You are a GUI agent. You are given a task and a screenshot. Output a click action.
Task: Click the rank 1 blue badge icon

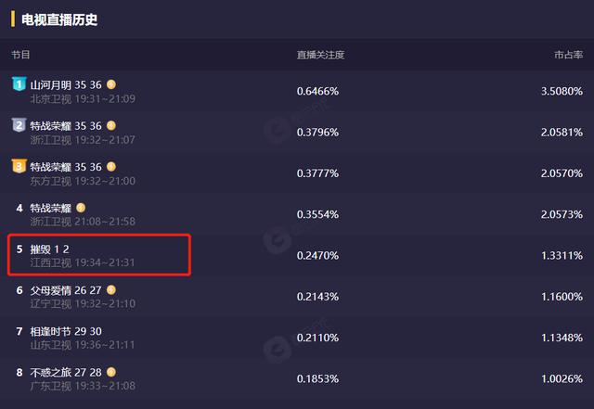[19, 83]
